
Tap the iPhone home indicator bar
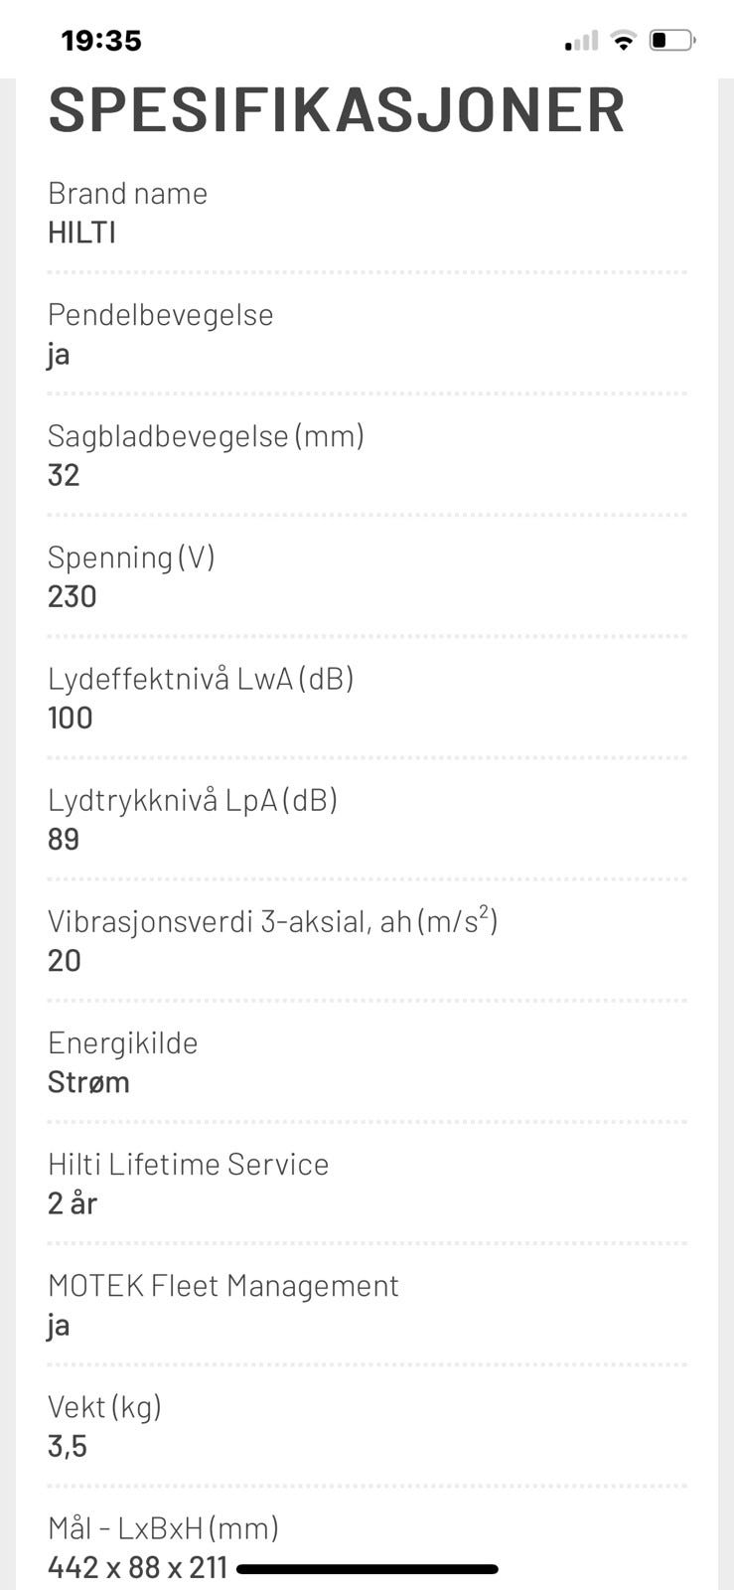tap(367, 1569)
